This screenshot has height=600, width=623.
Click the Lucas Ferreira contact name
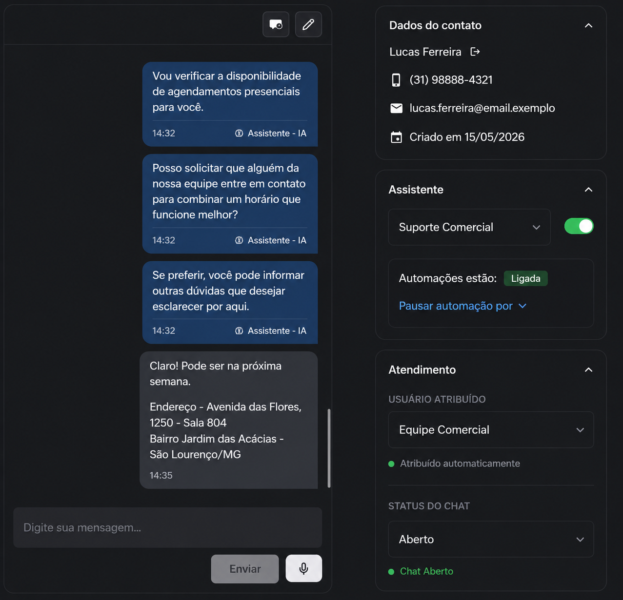(425, 52)
